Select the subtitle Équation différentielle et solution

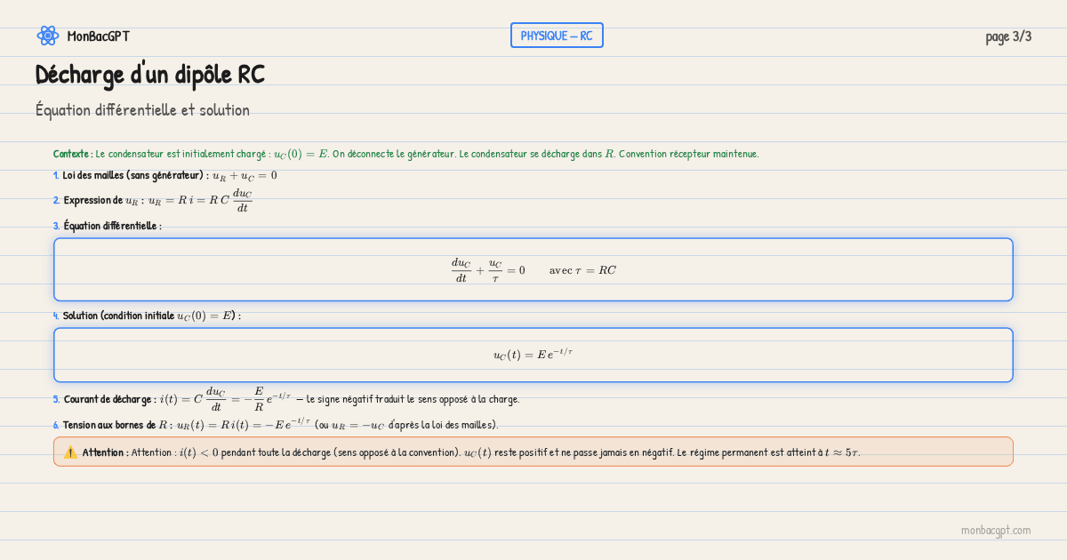point(142,110)
